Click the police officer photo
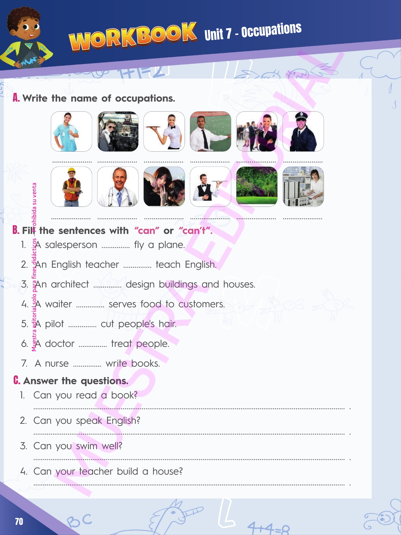Viewport: 401px width, 535px height. (303, 131)
